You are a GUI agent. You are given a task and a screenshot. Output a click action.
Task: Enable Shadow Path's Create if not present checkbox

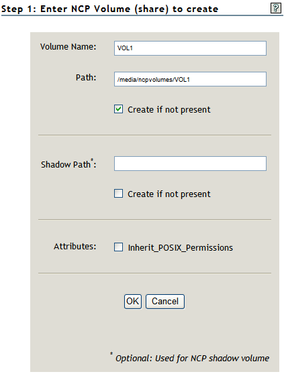tap(118, 193)
